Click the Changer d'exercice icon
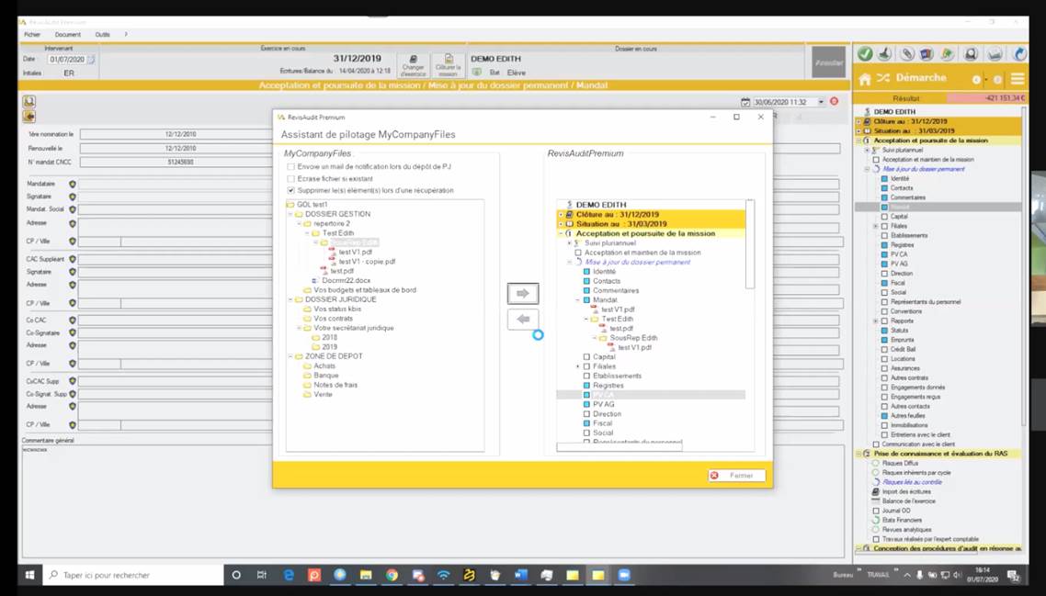 click(413, 61)
